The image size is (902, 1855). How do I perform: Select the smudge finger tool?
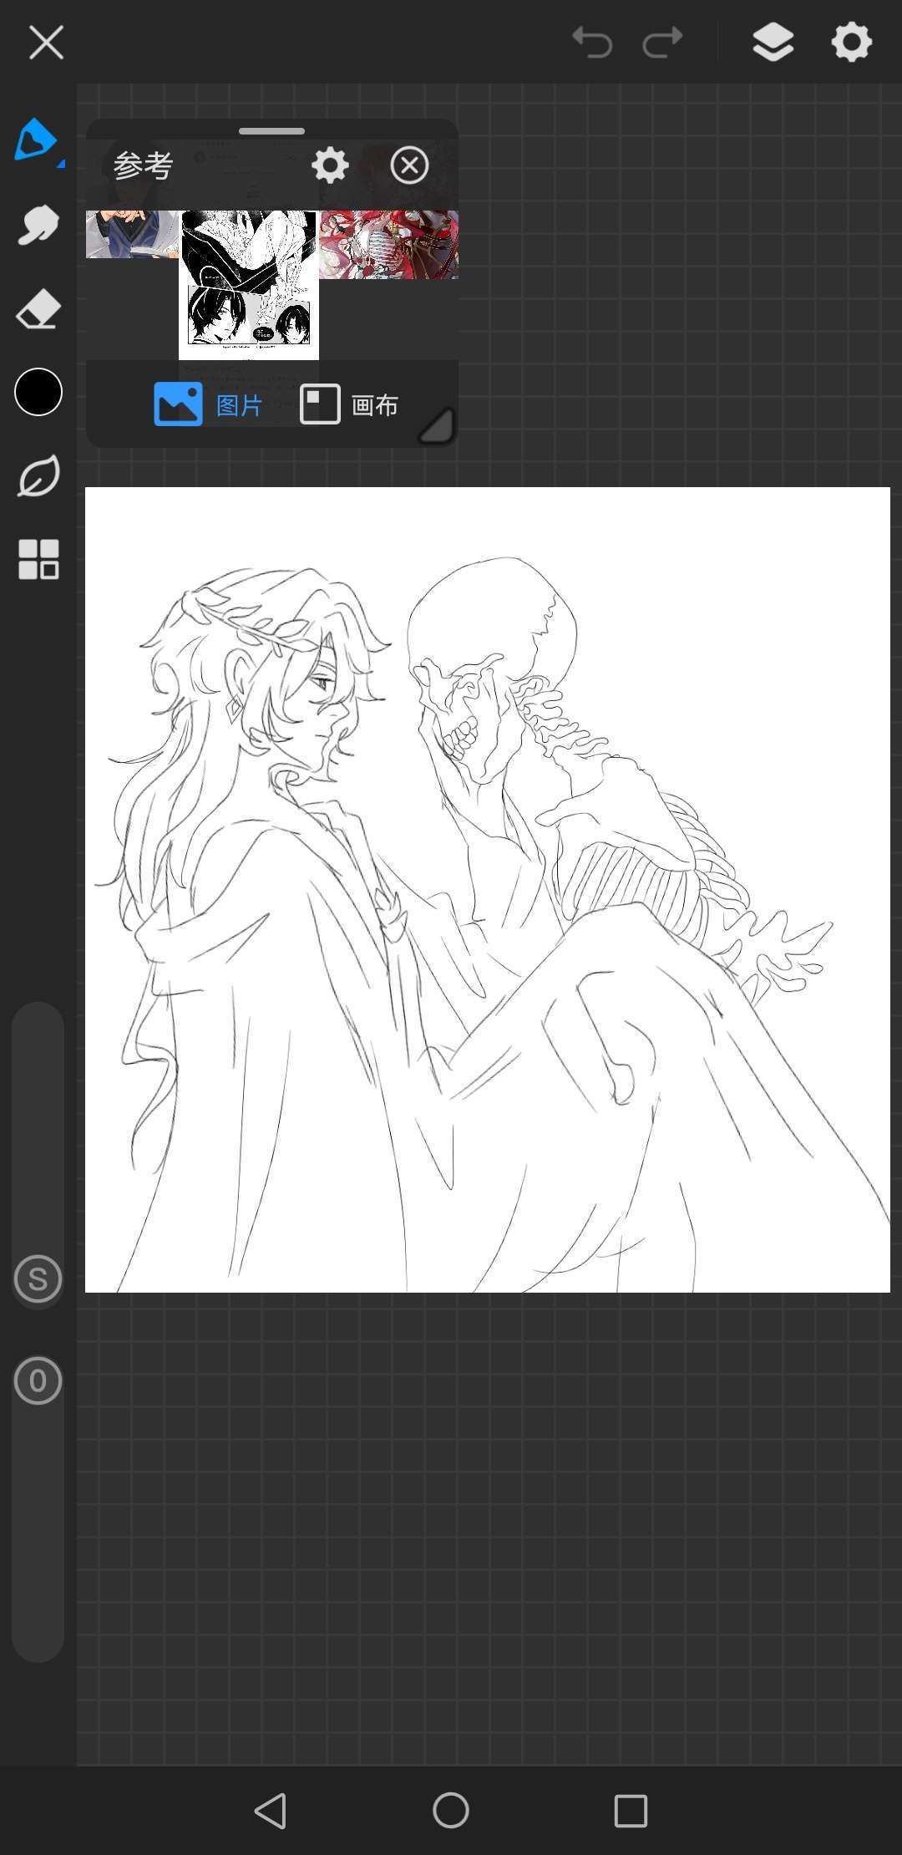(x=38, y=225)
